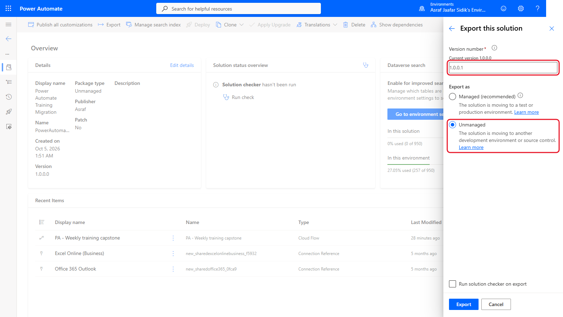
Task: Enable Run solution checker on export
Action: [453, 284]
